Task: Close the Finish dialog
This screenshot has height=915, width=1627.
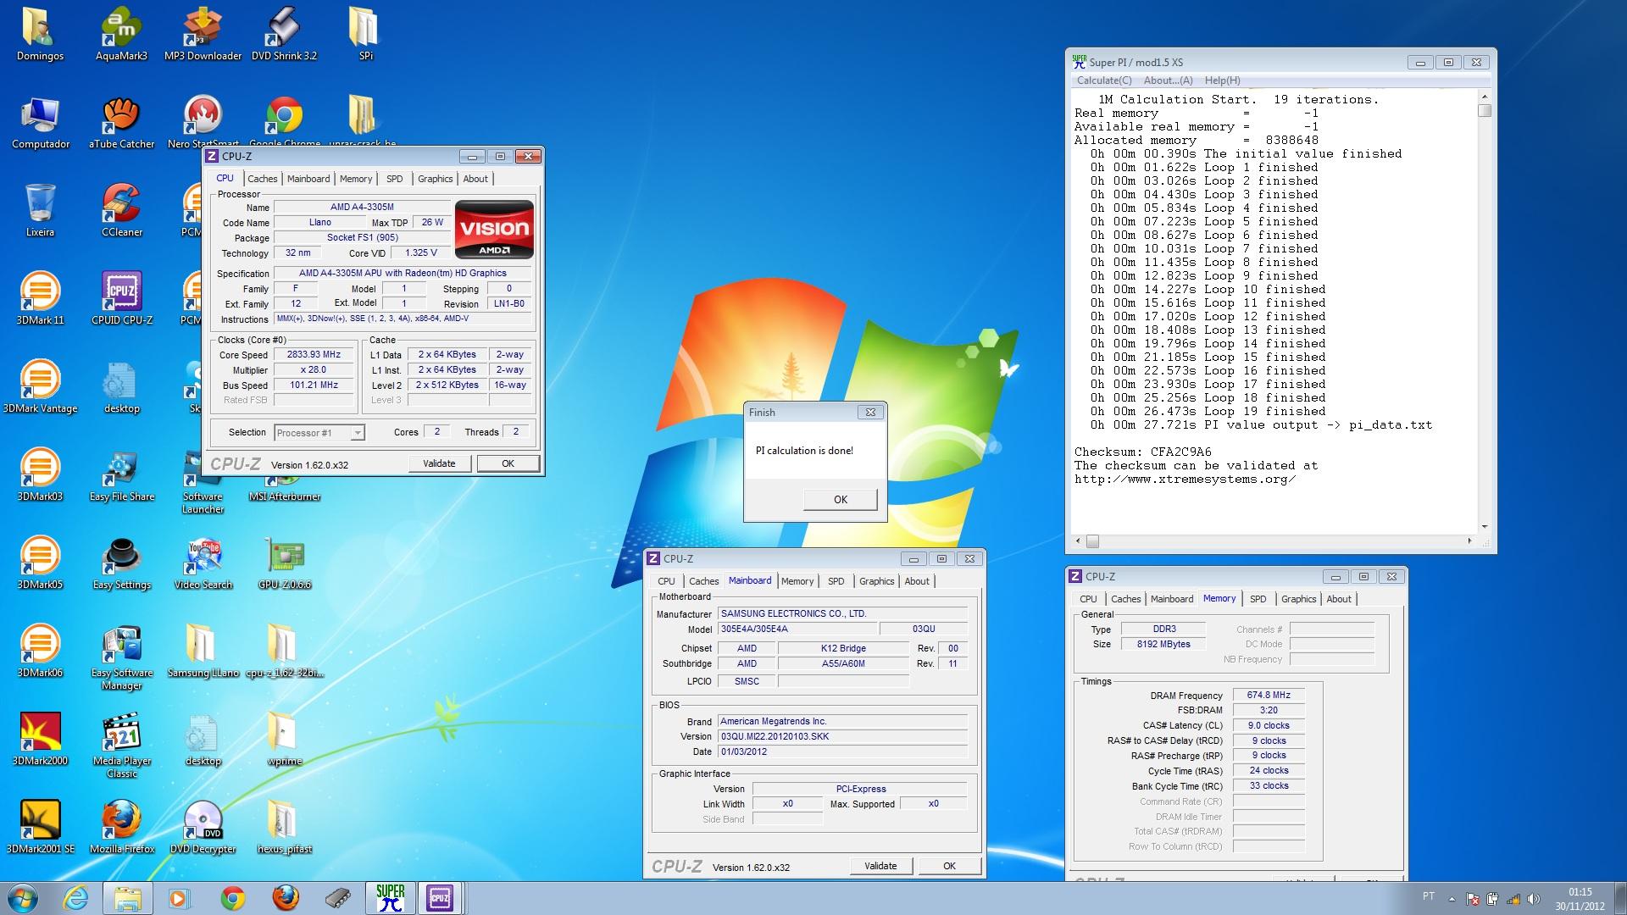Action: tap(870, 413)
